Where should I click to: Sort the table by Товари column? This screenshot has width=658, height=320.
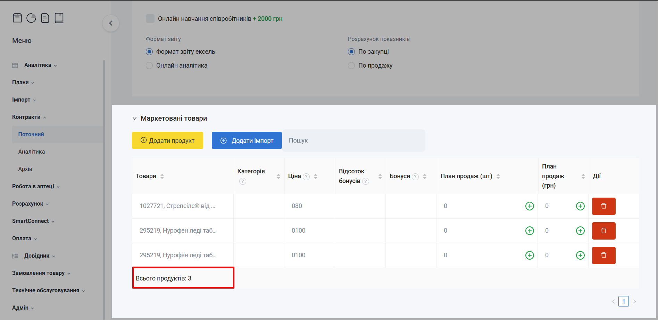162,176
